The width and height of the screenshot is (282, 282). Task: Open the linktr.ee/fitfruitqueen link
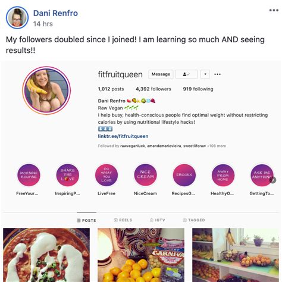pyautogui.click(x=123, y=136)
